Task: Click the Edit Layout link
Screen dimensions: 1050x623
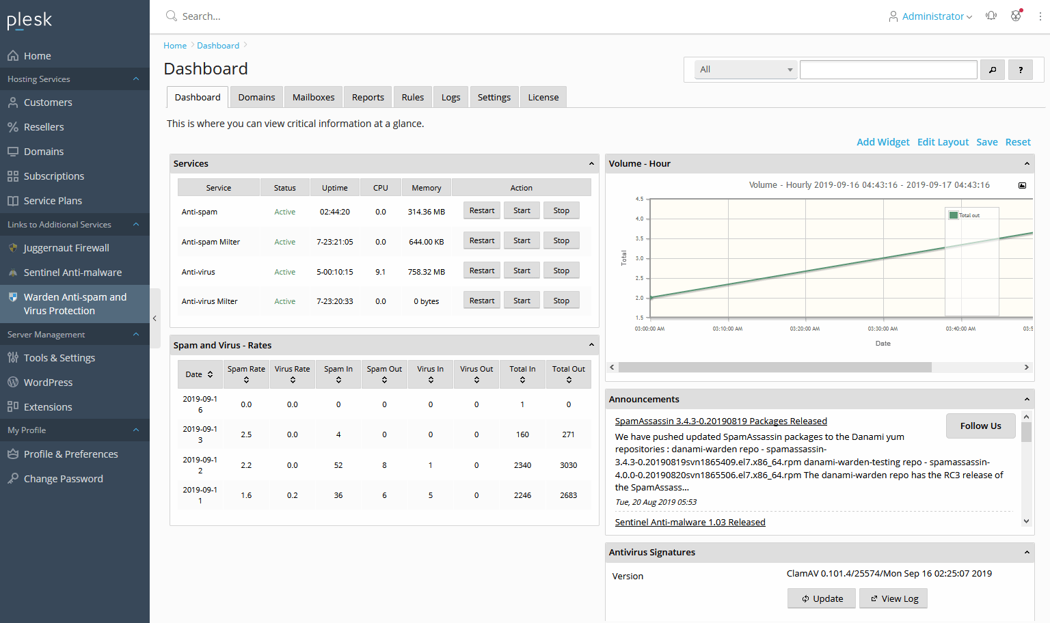Action: tap(943, 142)
